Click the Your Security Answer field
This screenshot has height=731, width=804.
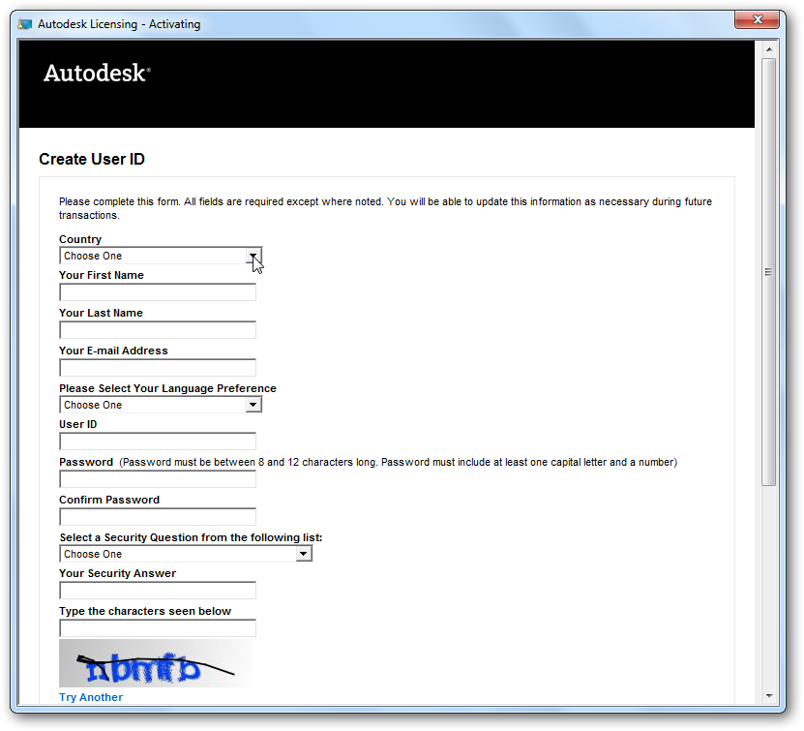click(158, 591)
